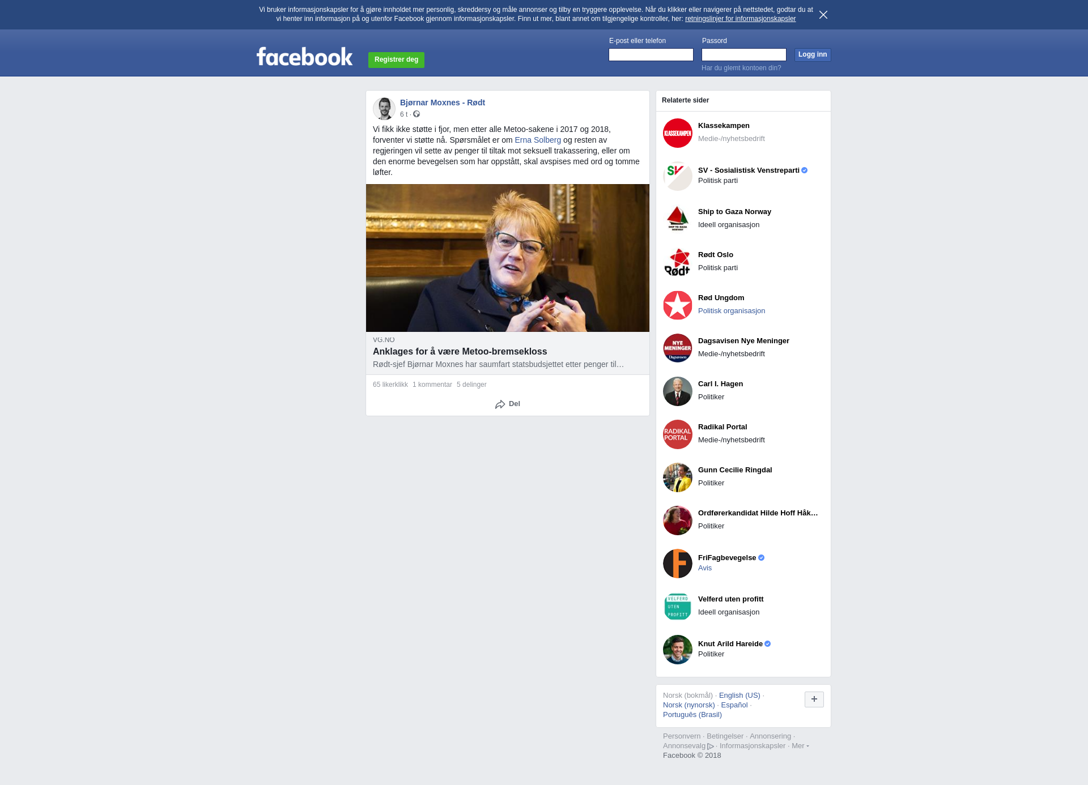Click Carl I. Hagen profile photo
This screenshot has width=1088, height=785.
pos(678,391)
